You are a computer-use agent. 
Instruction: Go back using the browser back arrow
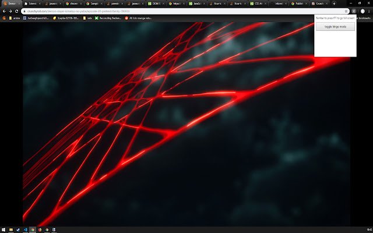(4, 11)
